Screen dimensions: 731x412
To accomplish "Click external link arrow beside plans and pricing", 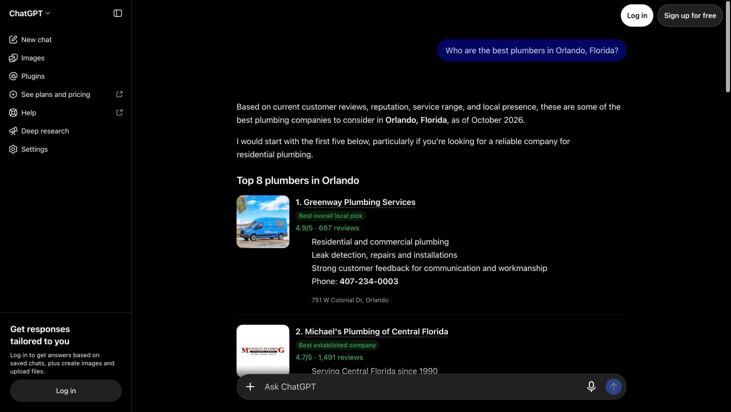I will 119,94.
